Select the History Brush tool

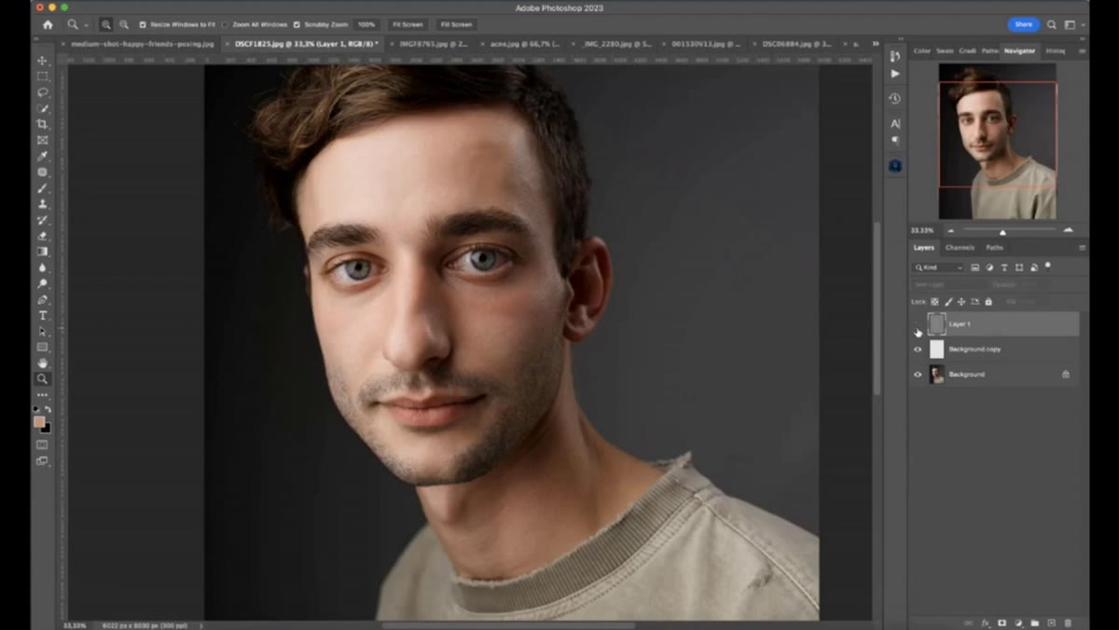[x=42, y=220]
